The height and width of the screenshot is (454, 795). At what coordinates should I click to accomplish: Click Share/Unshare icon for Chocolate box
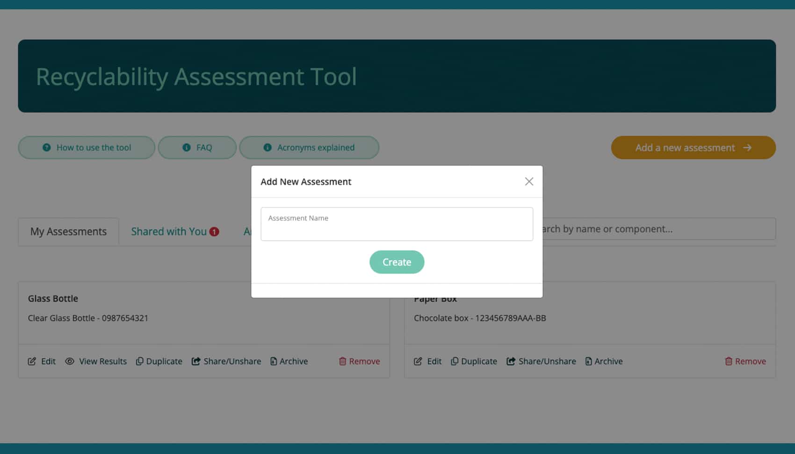(x=511, y=361)
